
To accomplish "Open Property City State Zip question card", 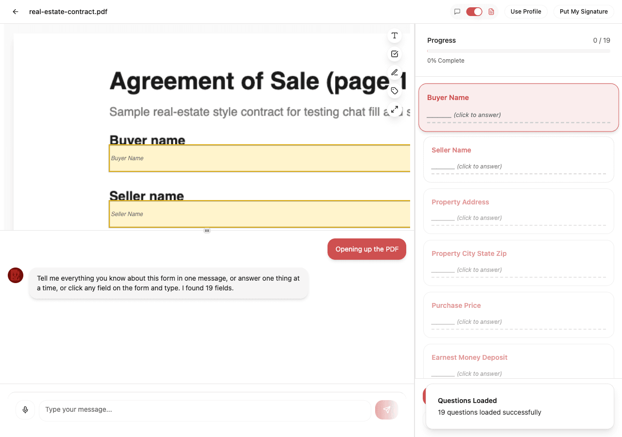I will (x=518, y=263).
